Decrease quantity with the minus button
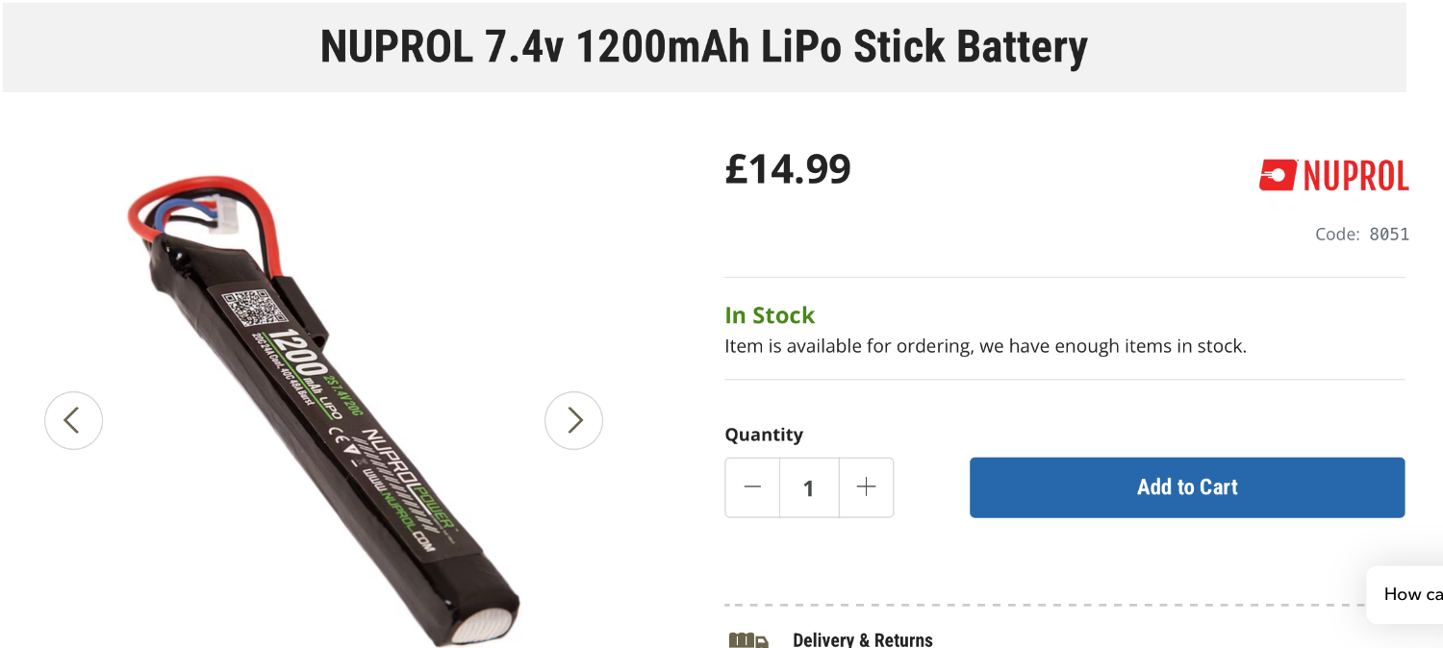1443x648 pixels. coord(752,487)
